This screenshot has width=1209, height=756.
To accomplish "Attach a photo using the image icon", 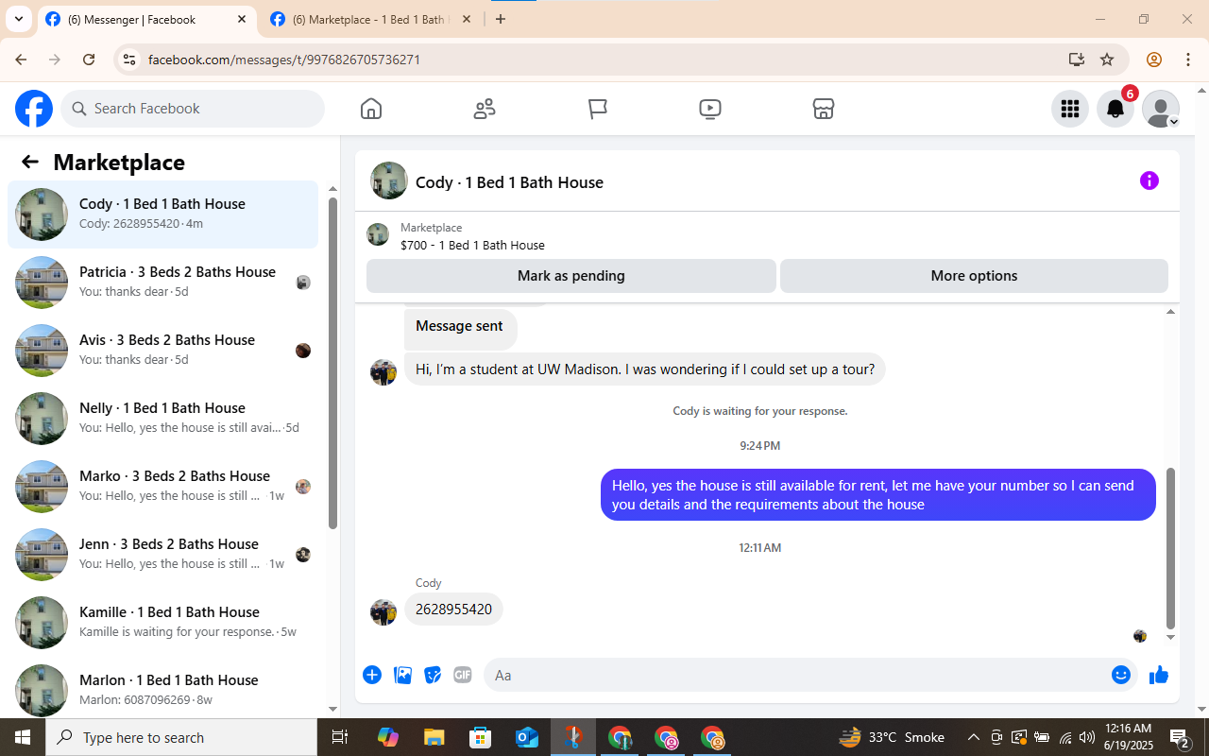I will [402, 675].
